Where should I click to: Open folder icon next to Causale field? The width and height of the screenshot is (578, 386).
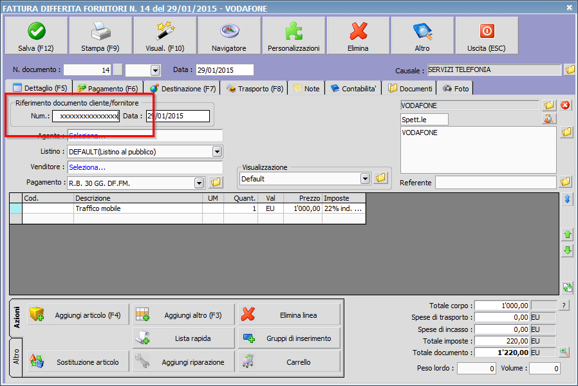click(570, 69)
